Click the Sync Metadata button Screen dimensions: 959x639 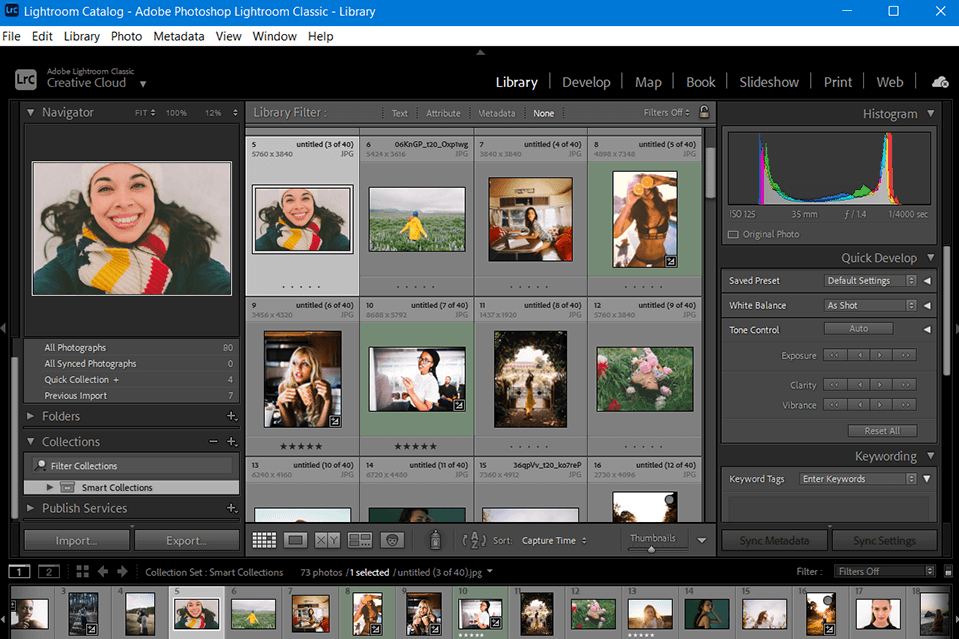point(774,540)
